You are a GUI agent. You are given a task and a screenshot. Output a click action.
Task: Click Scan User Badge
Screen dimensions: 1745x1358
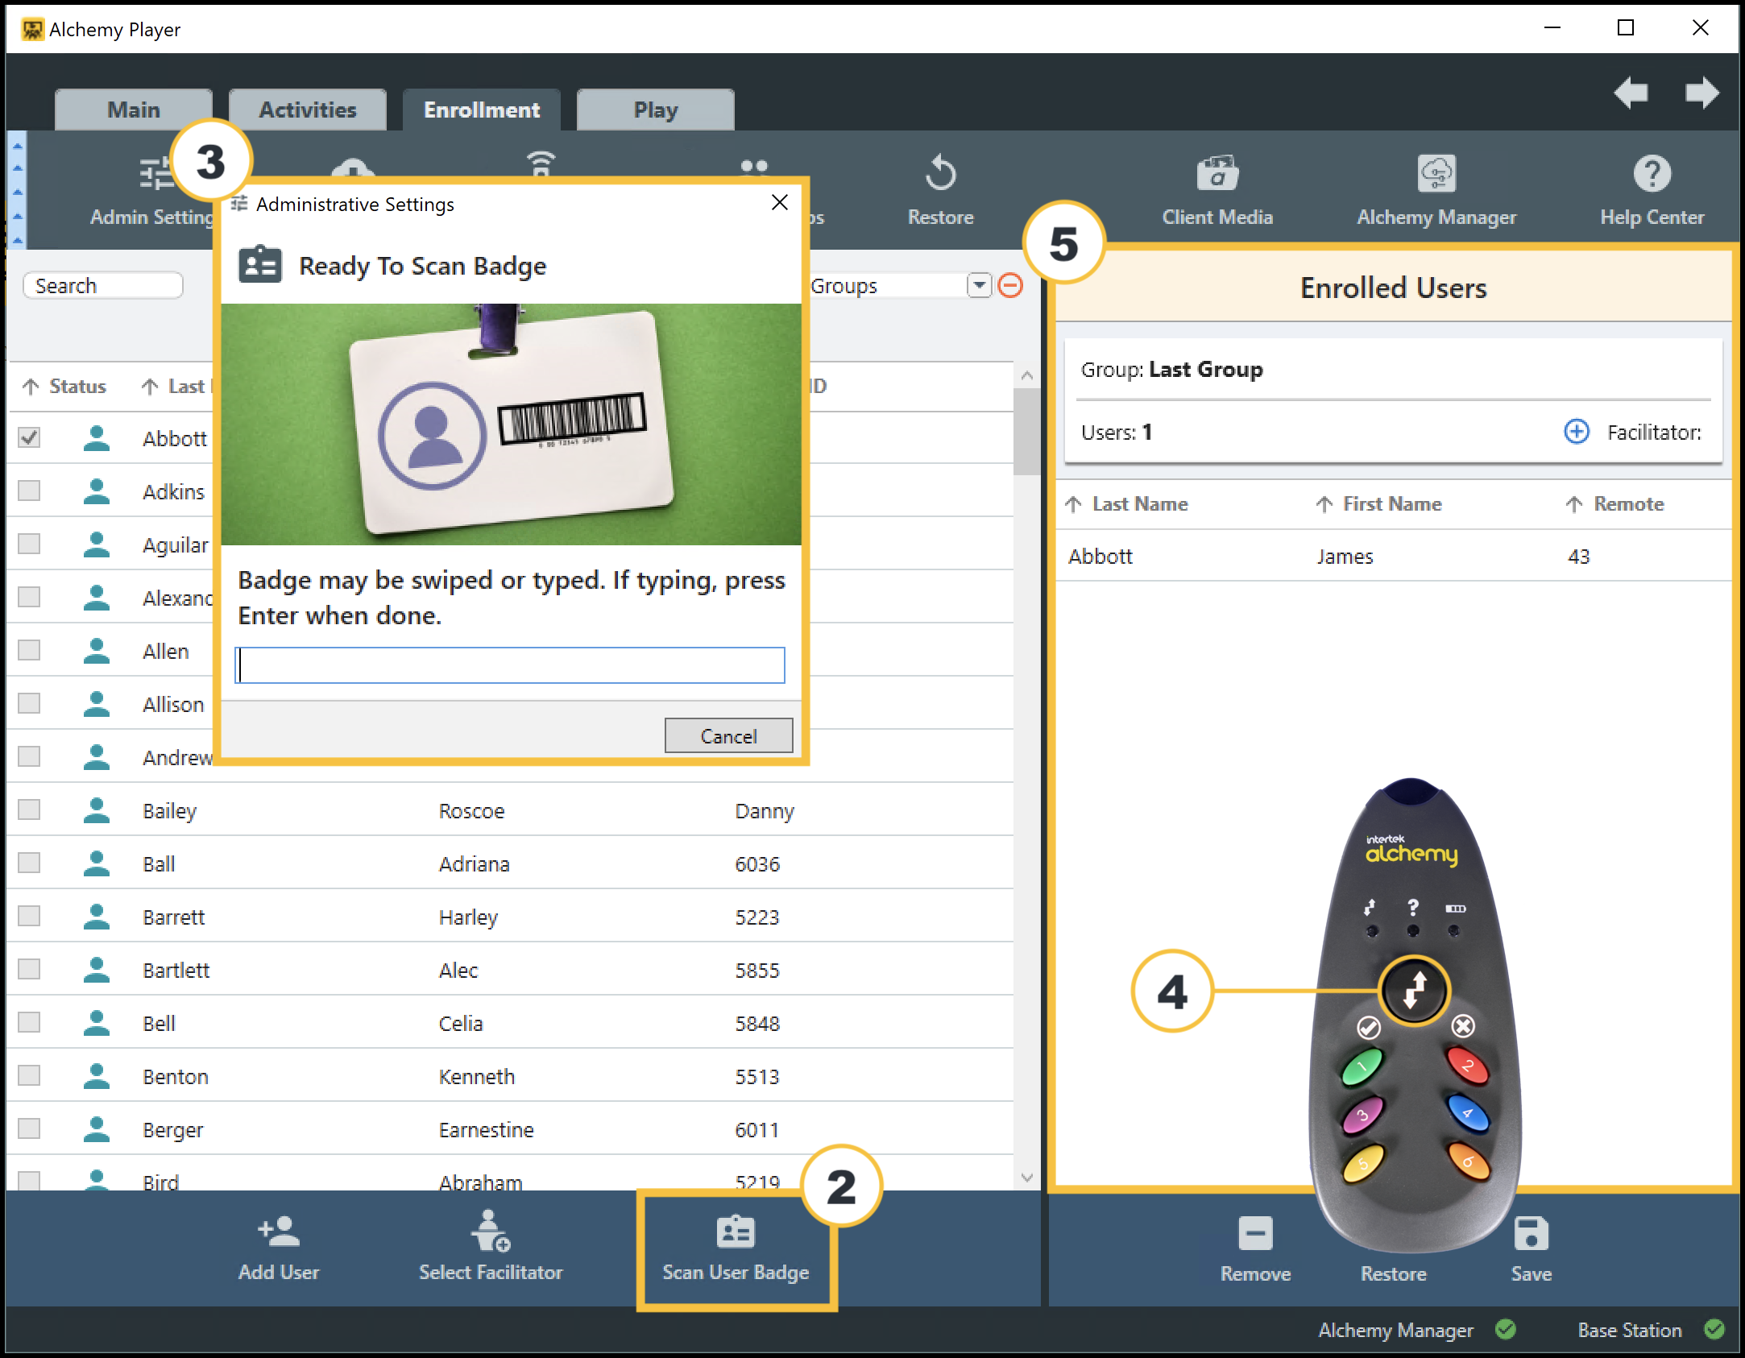pyautogui.click(x=736, y=1248)
